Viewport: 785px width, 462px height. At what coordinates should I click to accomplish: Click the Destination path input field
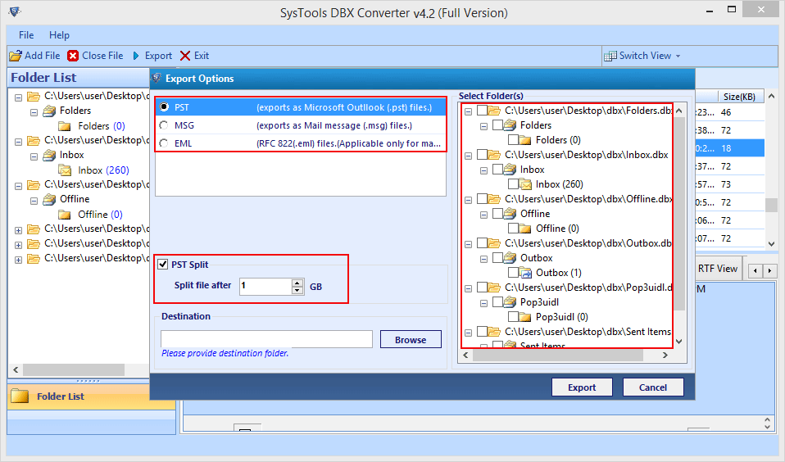[266, 339]
